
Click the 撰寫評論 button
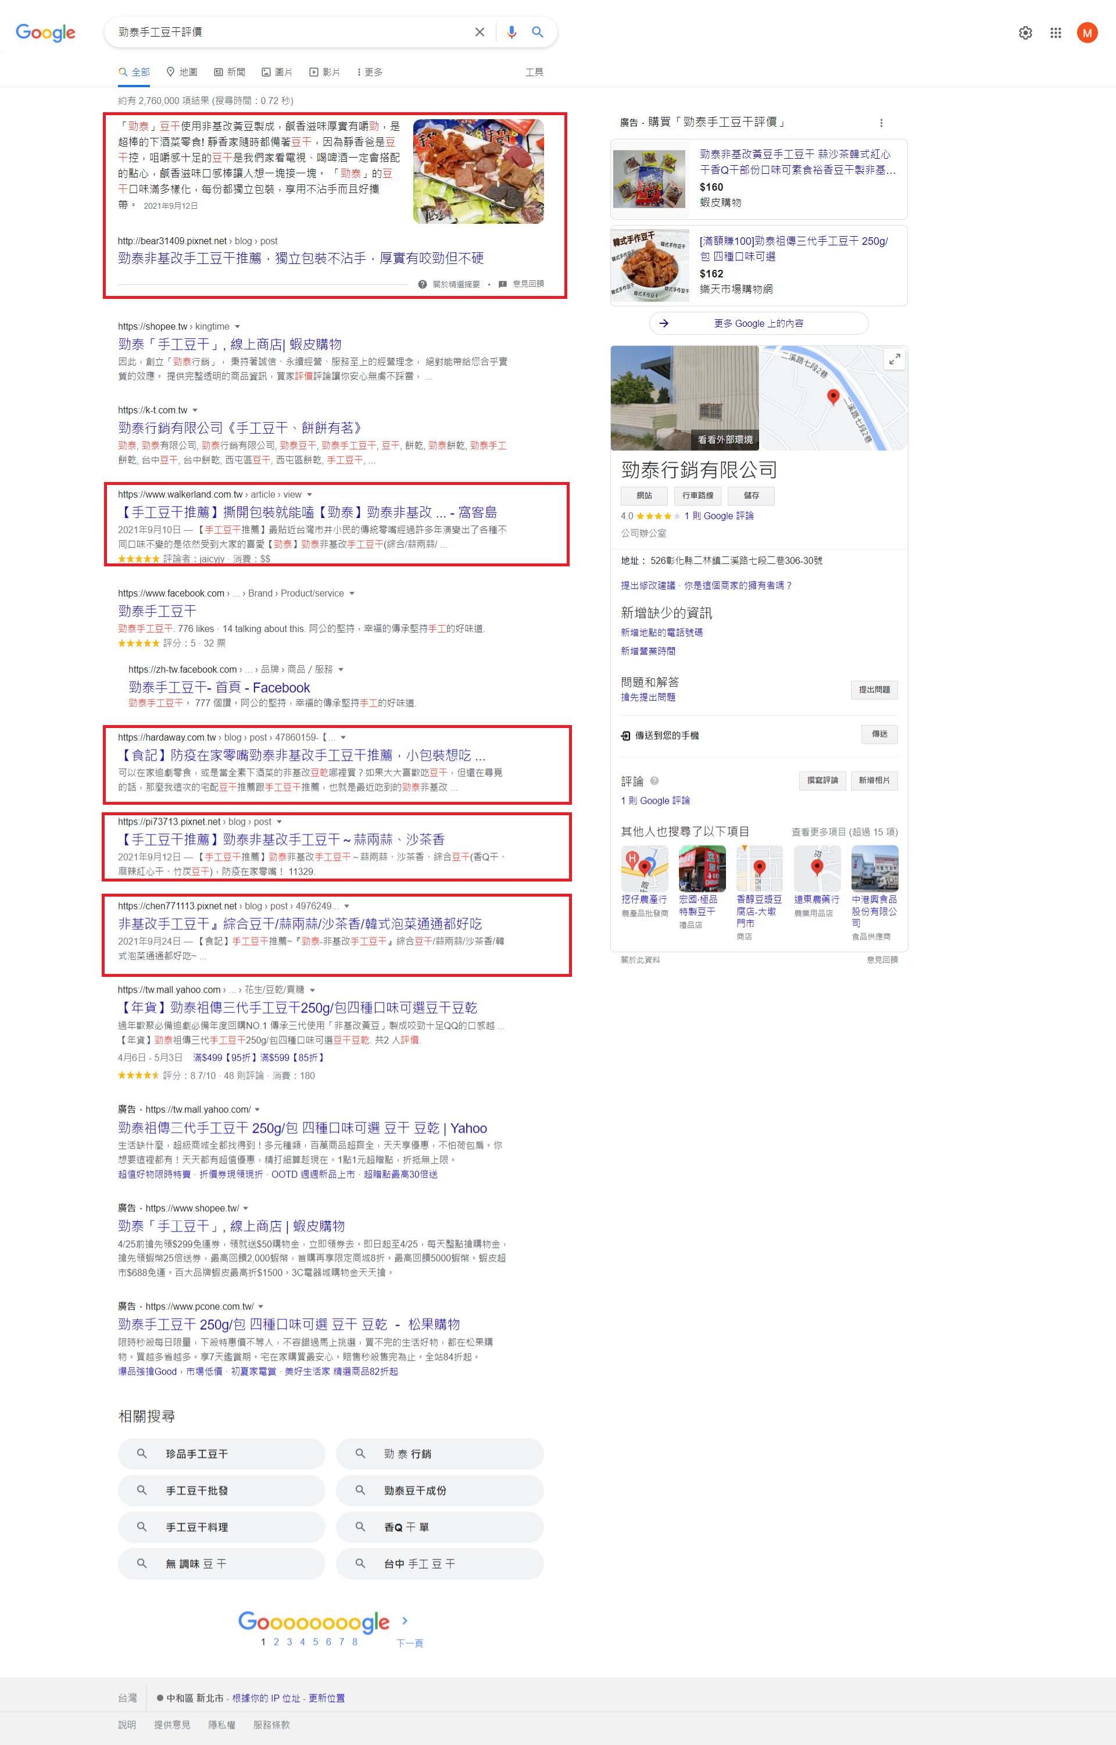pos(822,780)
